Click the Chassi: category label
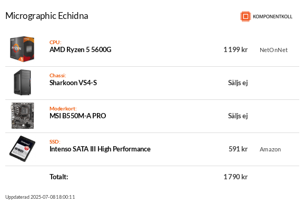This screenshot has width=304, height=204. [x=58, y=76]
